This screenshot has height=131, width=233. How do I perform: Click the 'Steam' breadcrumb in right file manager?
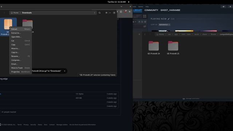(213, 34)
